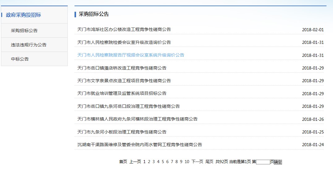The image size is (333, 173).
Task: Go to page 10 in pagination
Action: pos(187,162)
